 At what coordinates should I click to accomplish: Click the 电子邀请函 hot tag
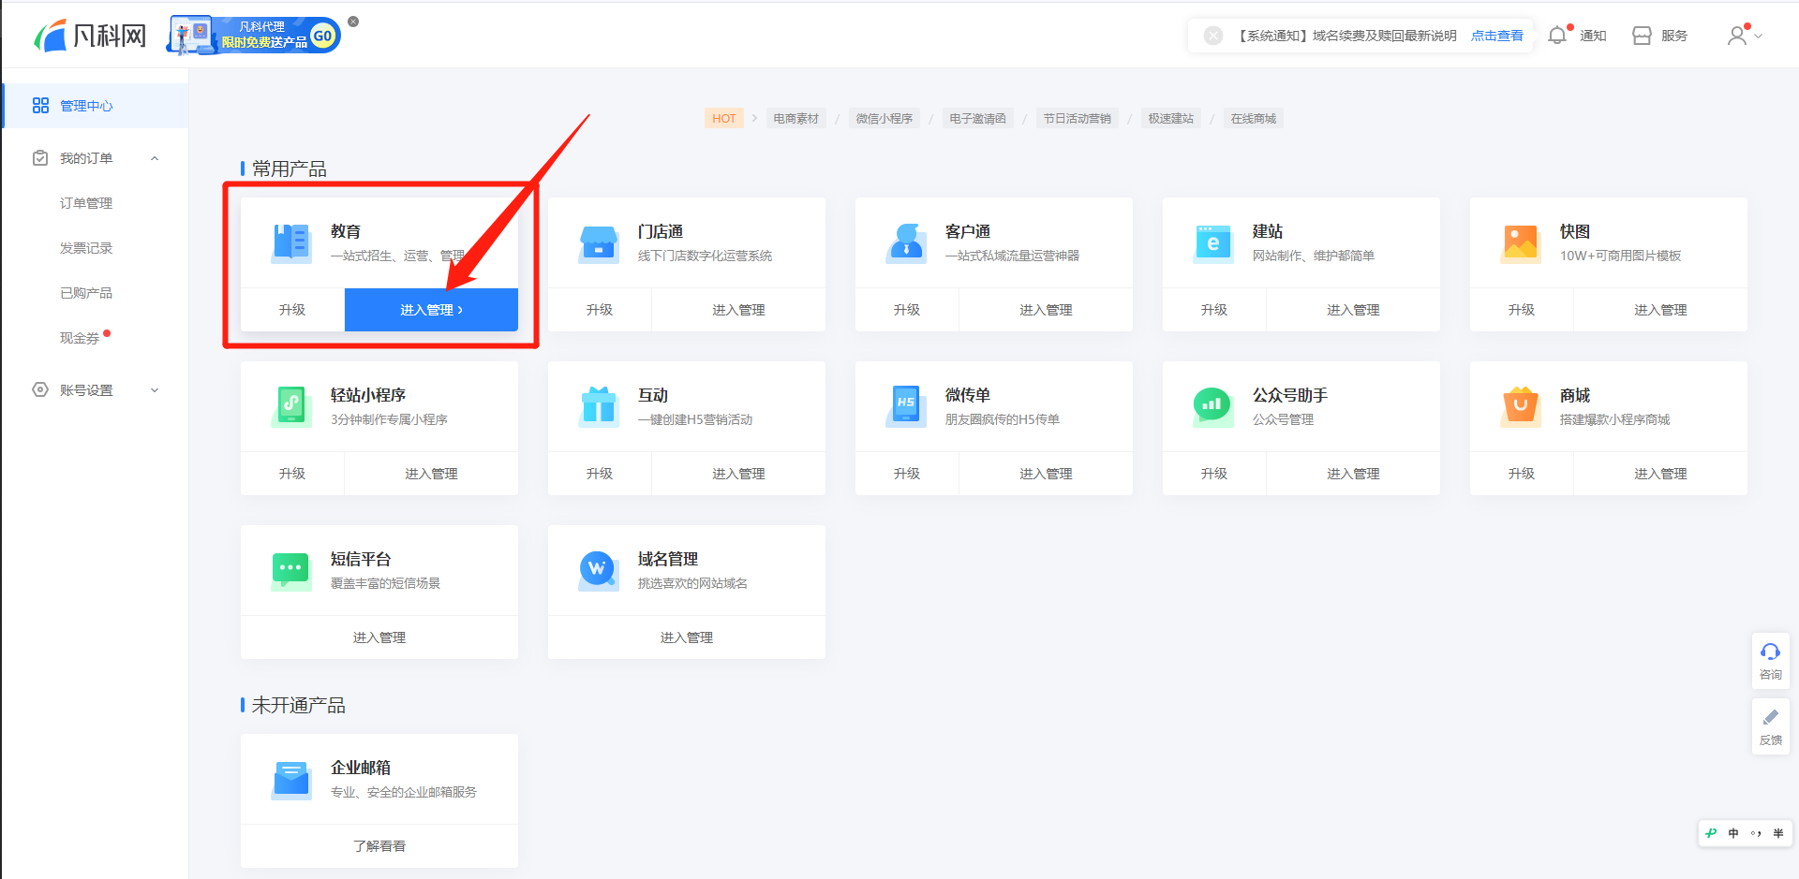977,119
